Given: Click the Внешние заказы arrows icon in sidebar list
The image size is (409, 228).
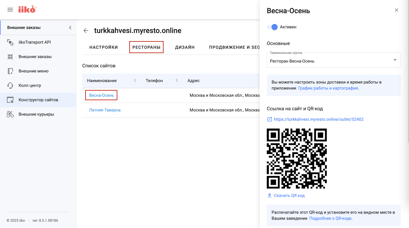Looking at the screenshot, I should pos(10,57).
